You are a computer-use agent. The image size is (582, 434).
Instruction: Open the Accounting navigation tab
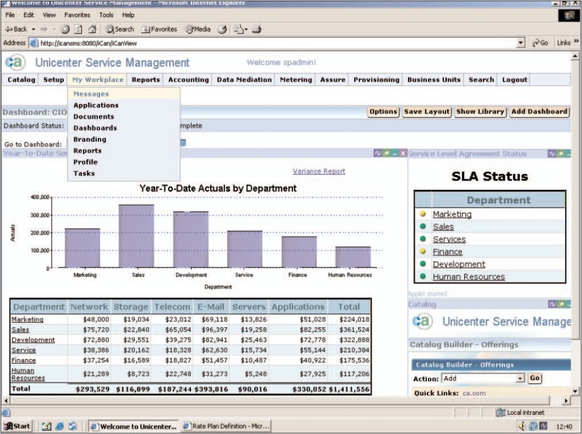point(189,80)
